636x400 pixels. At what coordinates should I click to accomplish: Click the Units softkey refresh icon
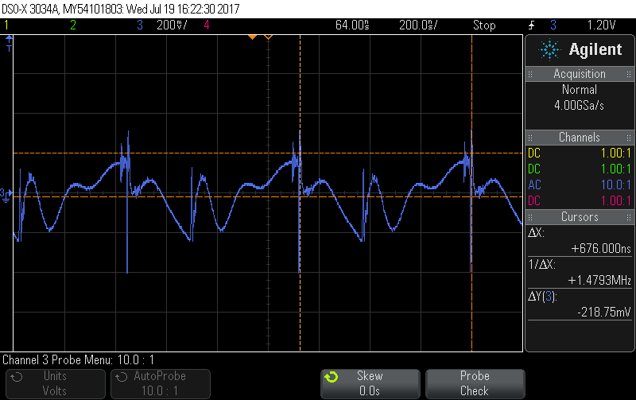pyautogui.click(x=16, y=377)
